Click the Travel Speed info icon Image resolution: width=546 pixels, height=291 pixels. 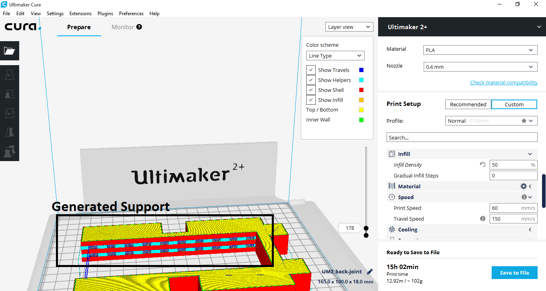tap(482, 219)
